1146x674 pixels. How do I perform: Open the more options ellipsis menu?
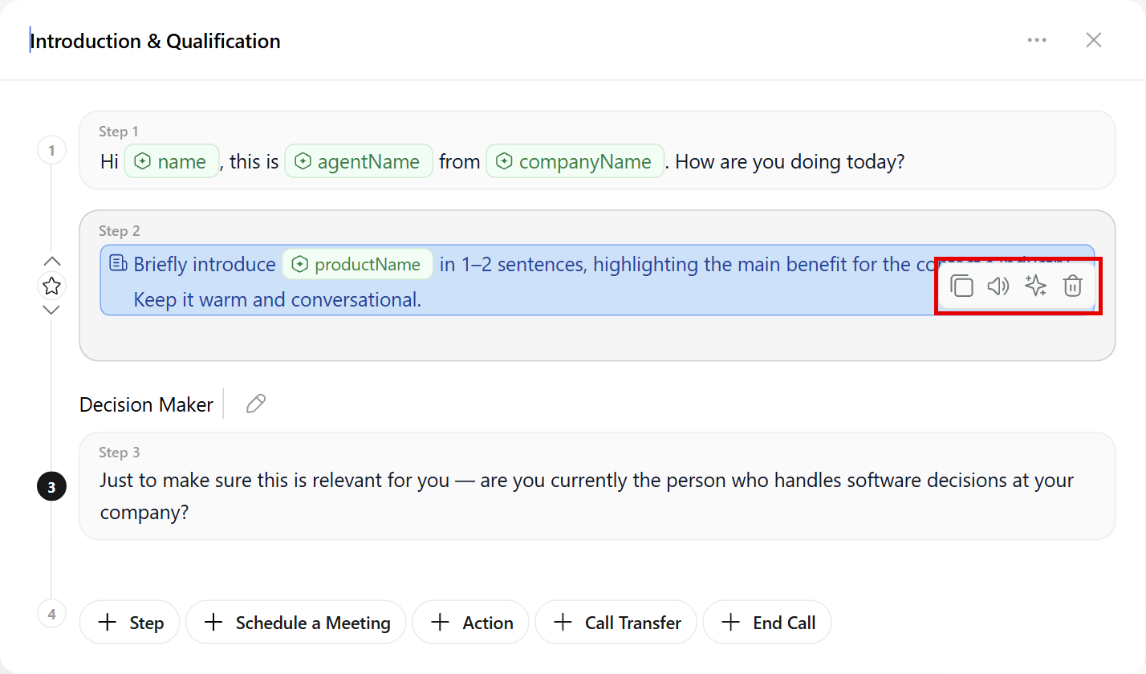[x=1037, y=40]
